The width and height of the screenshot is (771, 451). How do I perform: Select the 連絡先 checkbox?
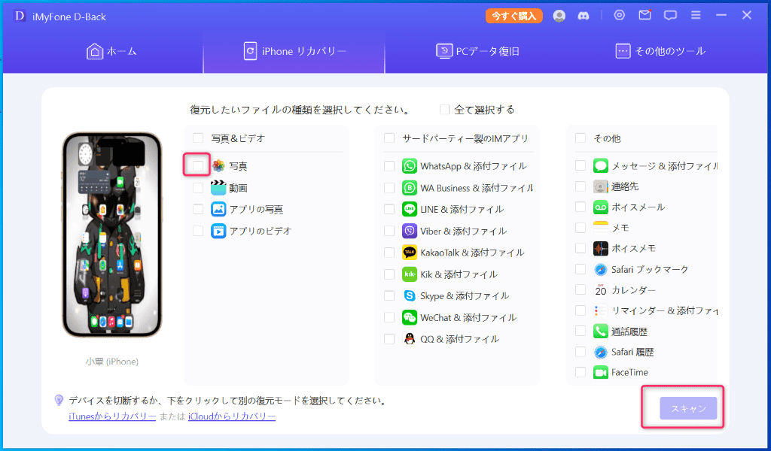click(x=581, y=186)
